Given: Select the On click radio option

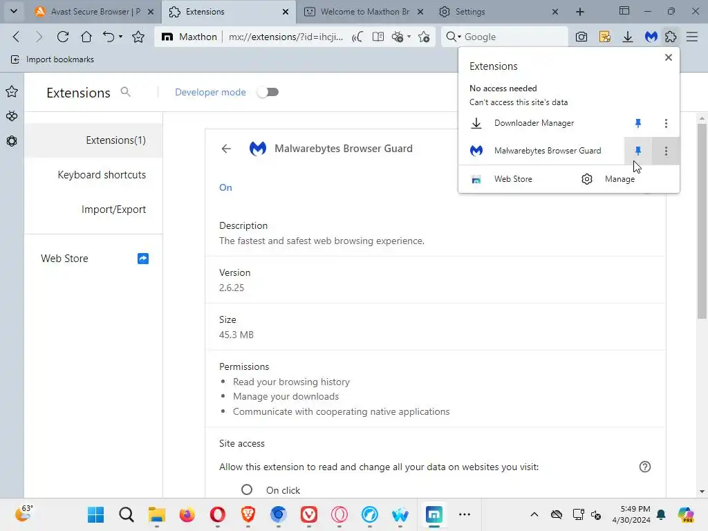Looking at the screenshot, I should (247, 490).
